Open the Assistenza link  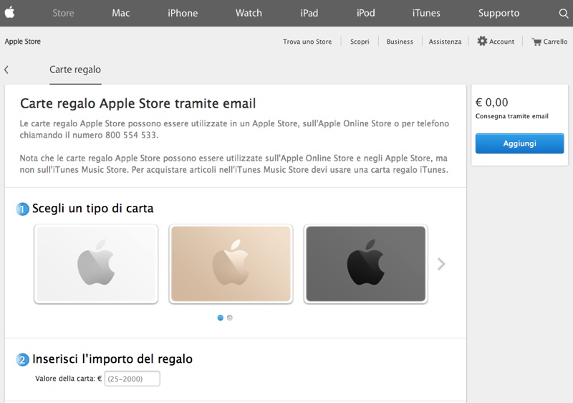pyautogui.click(x=445, y=42)
